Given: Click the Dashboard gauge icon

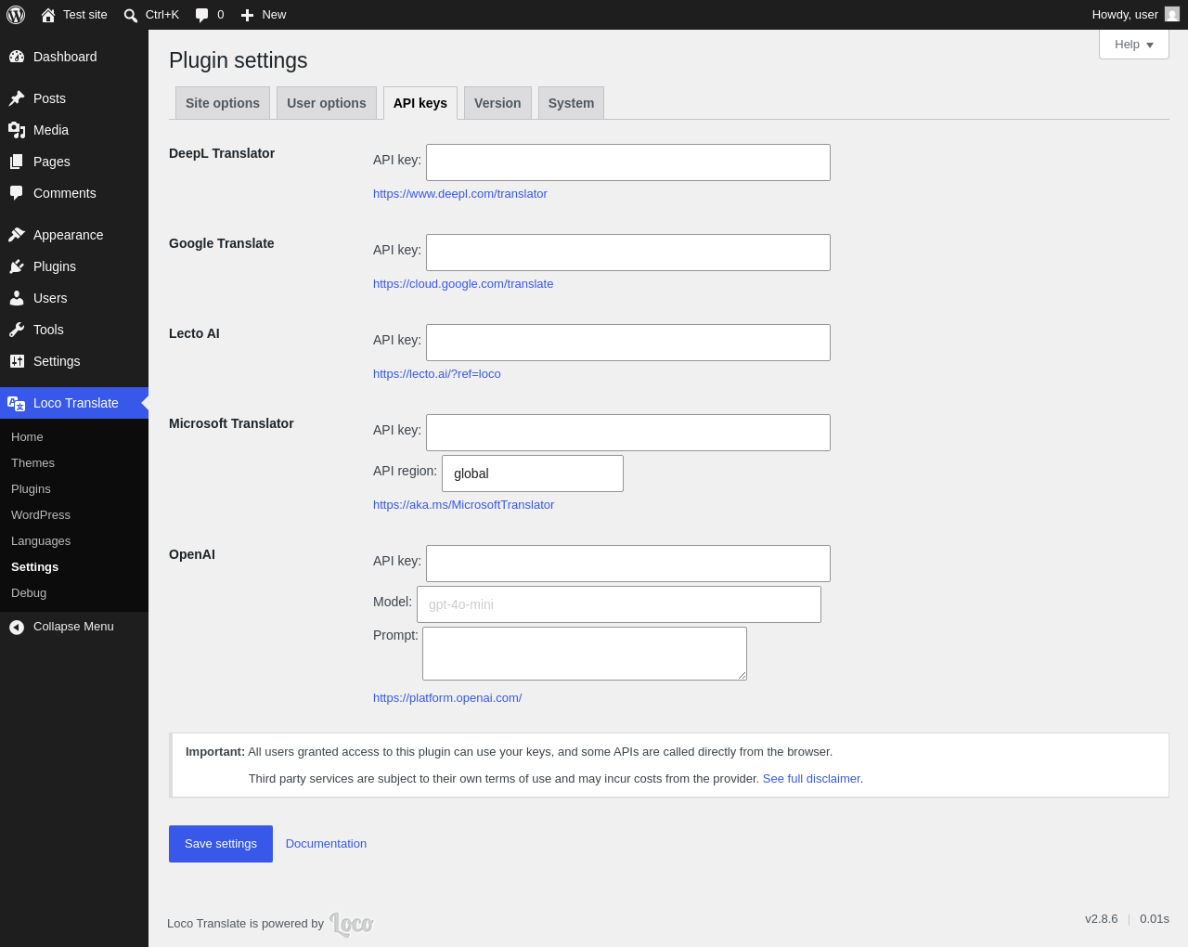Looking at the screenshot, I should pos(17,57).
